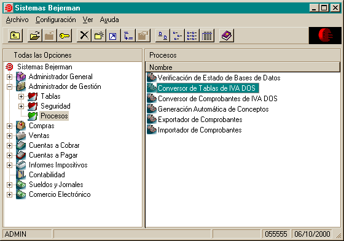Switch to list view icon
Image resolution: width=344 pixels, height=241 pixels.
(192, 36)
